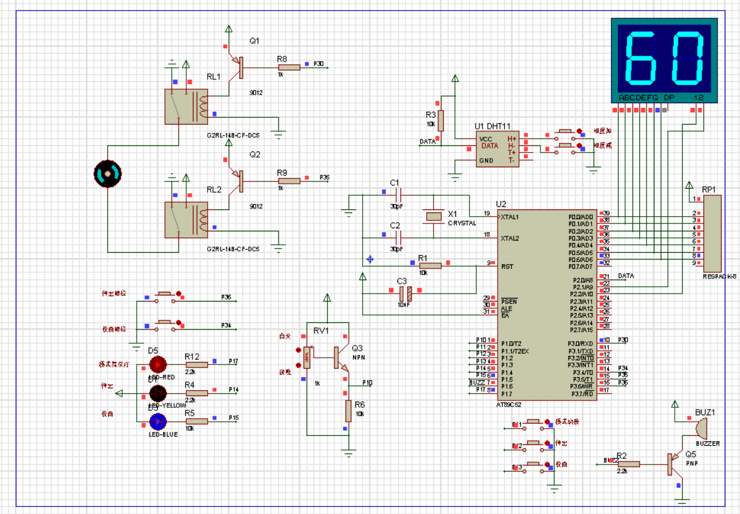Select the LED-YELLOW diode

[x=158, y=393]
